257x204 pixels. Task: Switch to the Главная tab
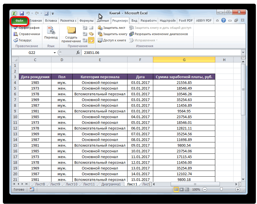point(35,21)
